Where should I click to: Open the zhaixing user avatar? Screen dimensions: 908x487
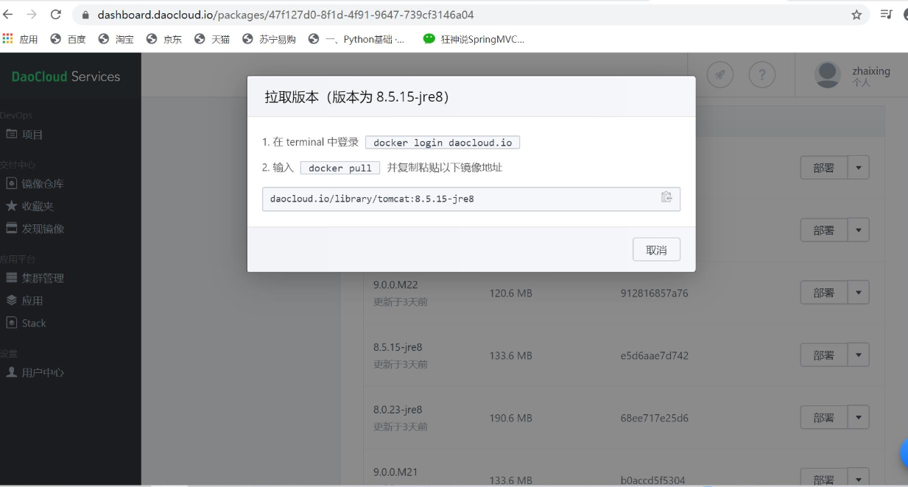pyautogui.click(x=828, y=74)
